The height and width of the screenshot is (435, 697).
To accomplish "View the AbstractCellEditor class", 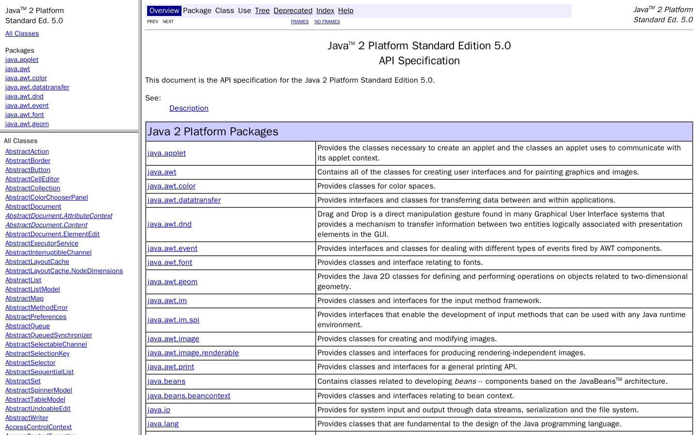I will [x=32, y=179].
